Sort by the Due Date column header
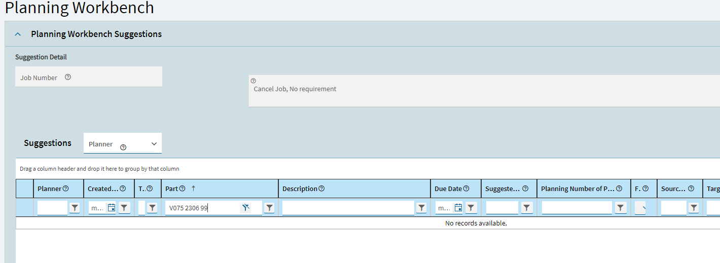 (448, 189)
